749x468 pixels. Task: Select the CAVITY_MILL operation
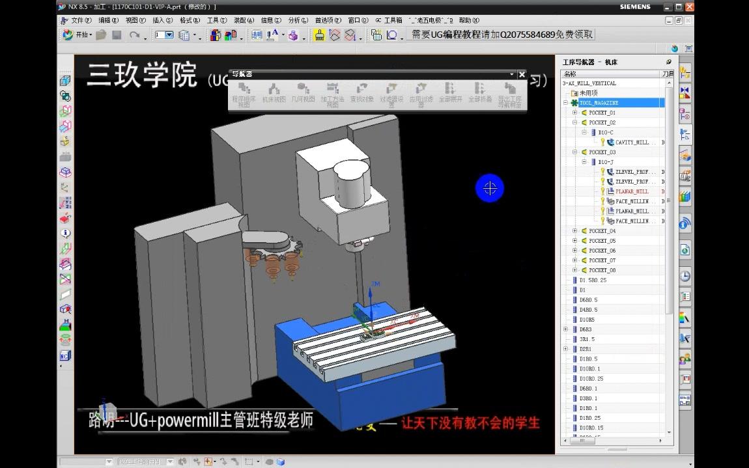pos(632,143)
